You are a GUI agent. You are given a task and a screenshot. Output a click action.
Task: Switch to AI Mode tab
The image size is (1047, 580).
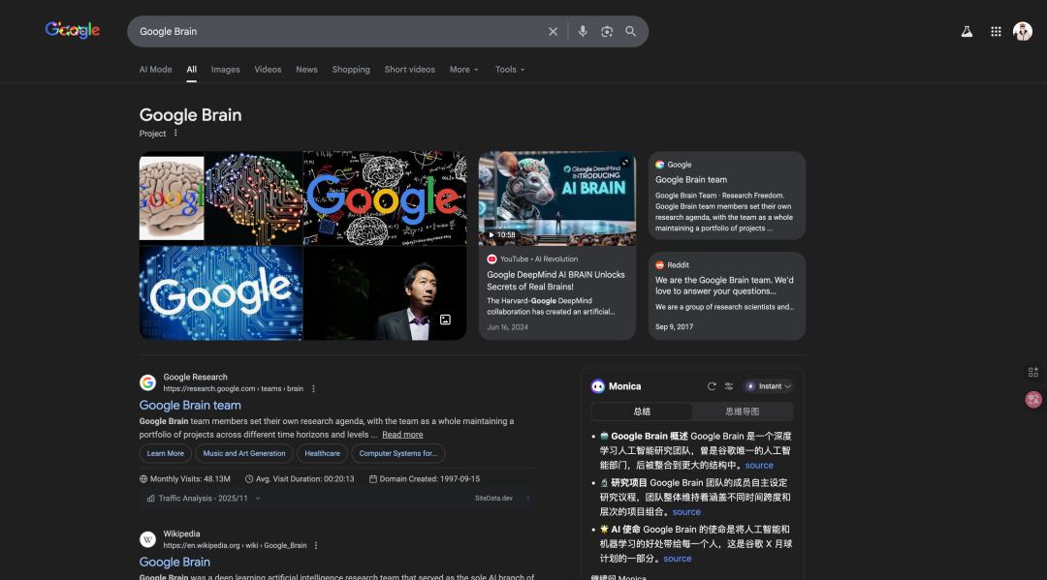(155, 70)
